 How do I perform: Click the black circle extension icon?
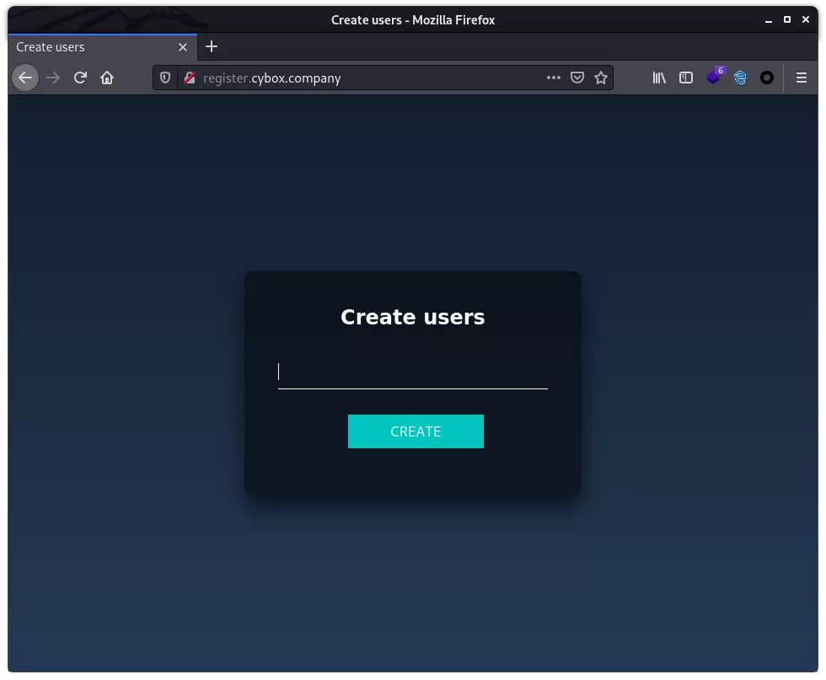pyautogui.click(x=767, y=78)
